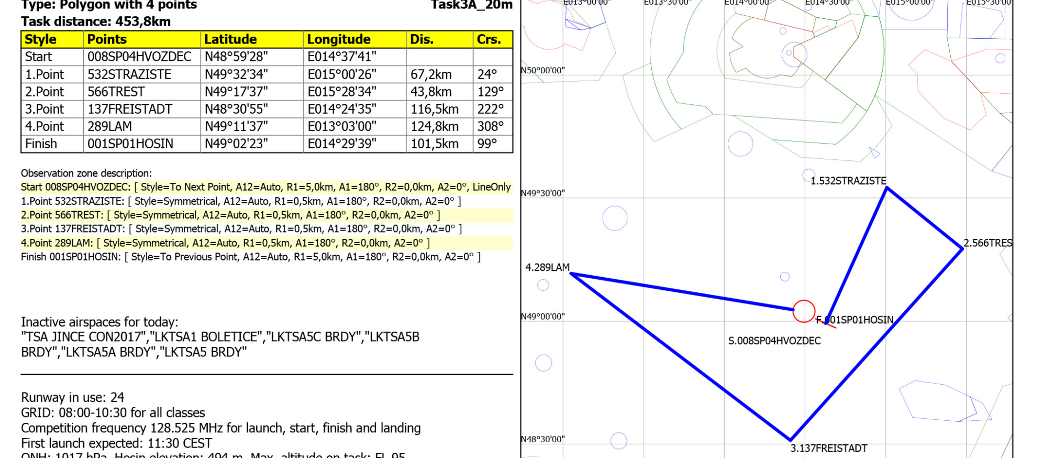Click the Task distance: 453,8km text

96,21
